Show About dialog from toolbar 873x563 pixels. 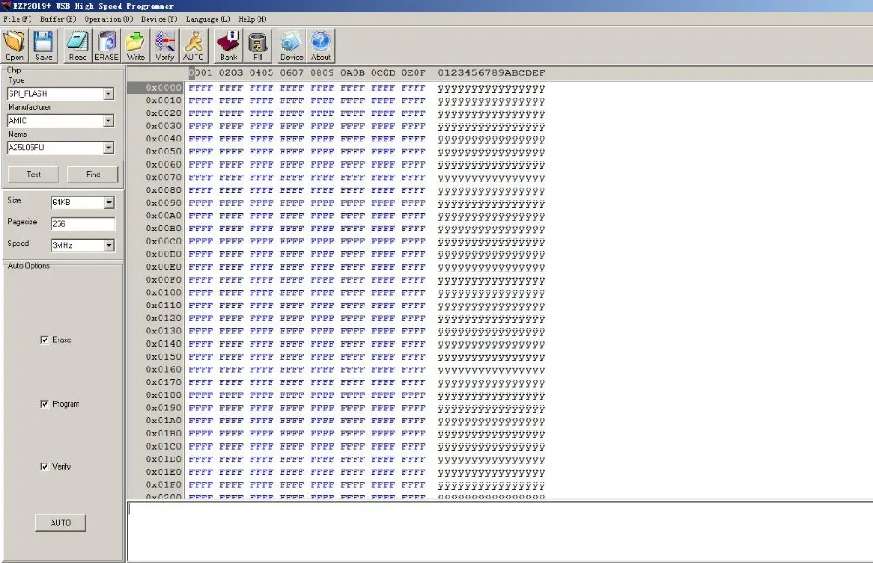click(x=320, y=45)
